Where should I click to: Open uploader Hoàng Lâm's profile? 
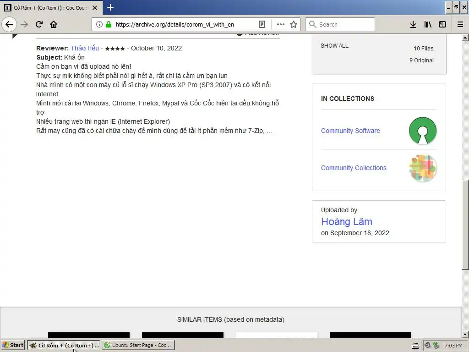pos(347,221)
